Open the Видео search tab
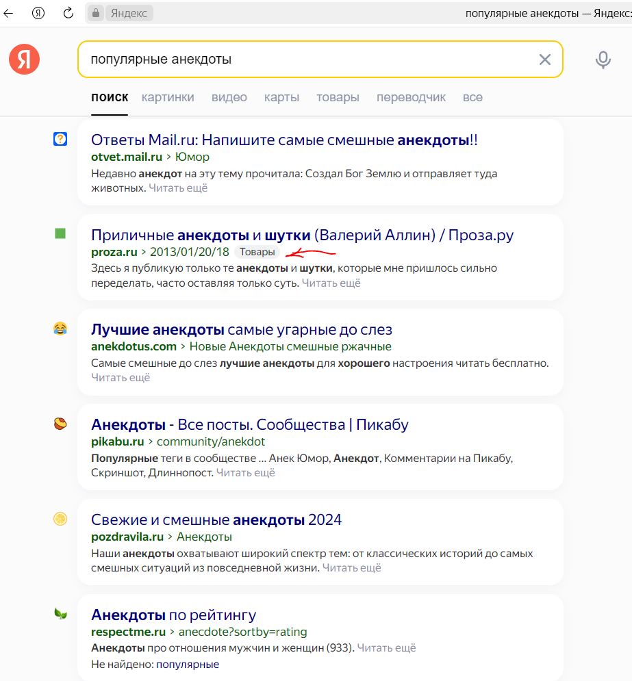The width and height of the screenshot is (632, 681). pyautogui.click(x=229, y=97)
